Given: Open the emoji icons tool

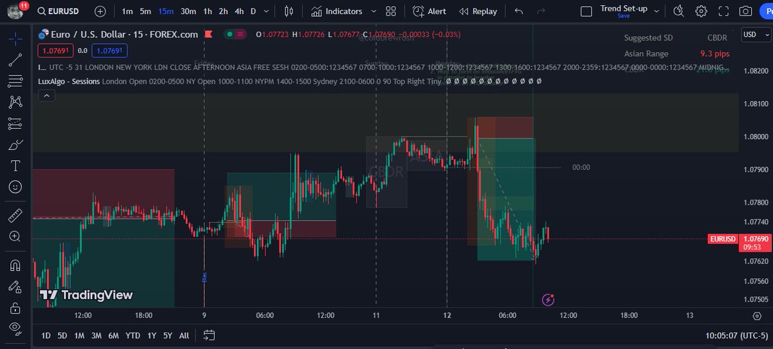Looking at the screenshot, I should click(x=15, y=187).
